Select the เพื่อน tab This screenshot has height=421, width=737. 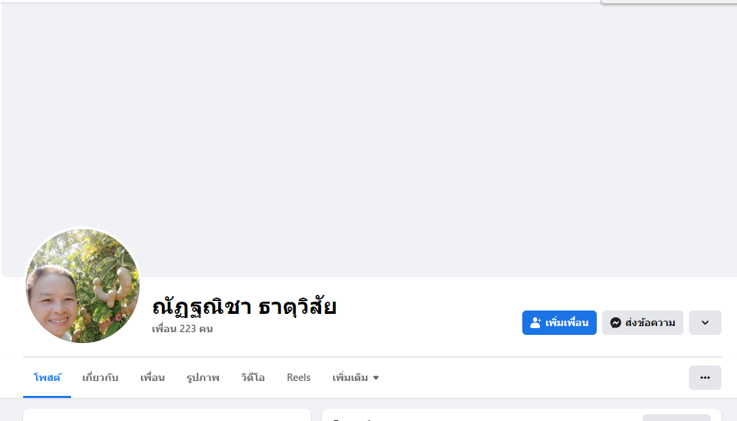click(152, 378)
